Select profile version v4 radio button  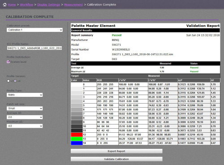15,81
